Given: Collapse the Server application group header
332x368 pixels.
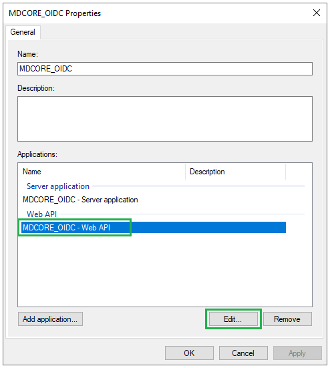Looking at the screenshot, I should (x=58, y=186).
